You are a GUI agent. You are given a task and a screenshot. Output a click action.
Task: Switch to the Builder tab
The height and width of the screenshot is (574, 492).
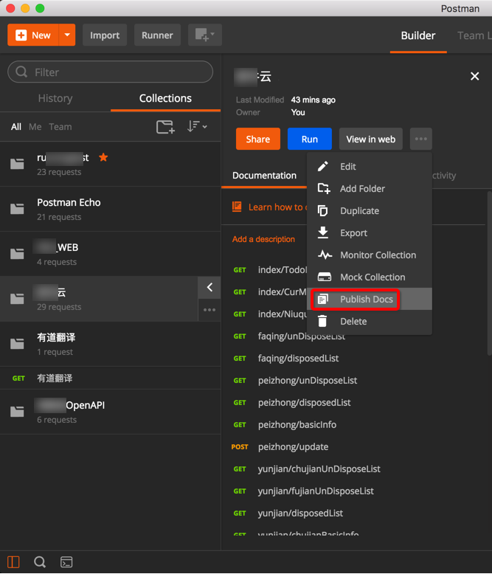pyautogui.click(x=418, y=35)
